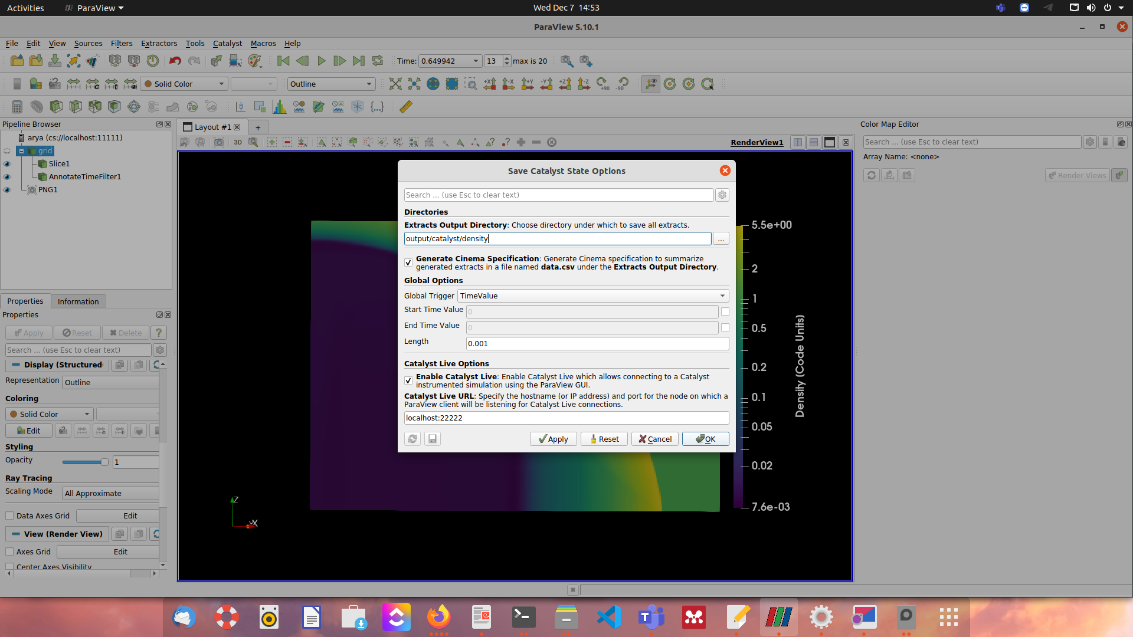Viewport: 1133px width, 637px height.
Task: Launch Firefox from the dock
Action: click(438, 618)
